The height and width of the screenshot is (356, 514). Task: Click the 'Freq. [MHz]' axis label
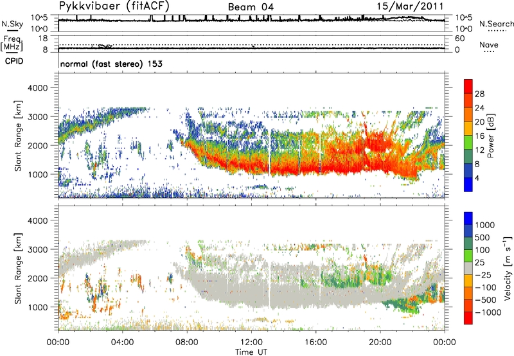[x=12, y=43]
